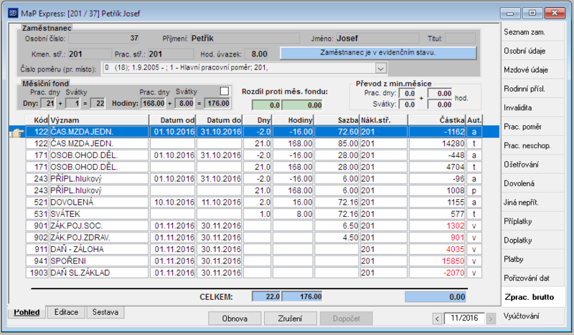Toggle the checkbox in Měsíční fond section
Image resolution: width=574 pixels, height=335 pixels.
coord(225,92)
